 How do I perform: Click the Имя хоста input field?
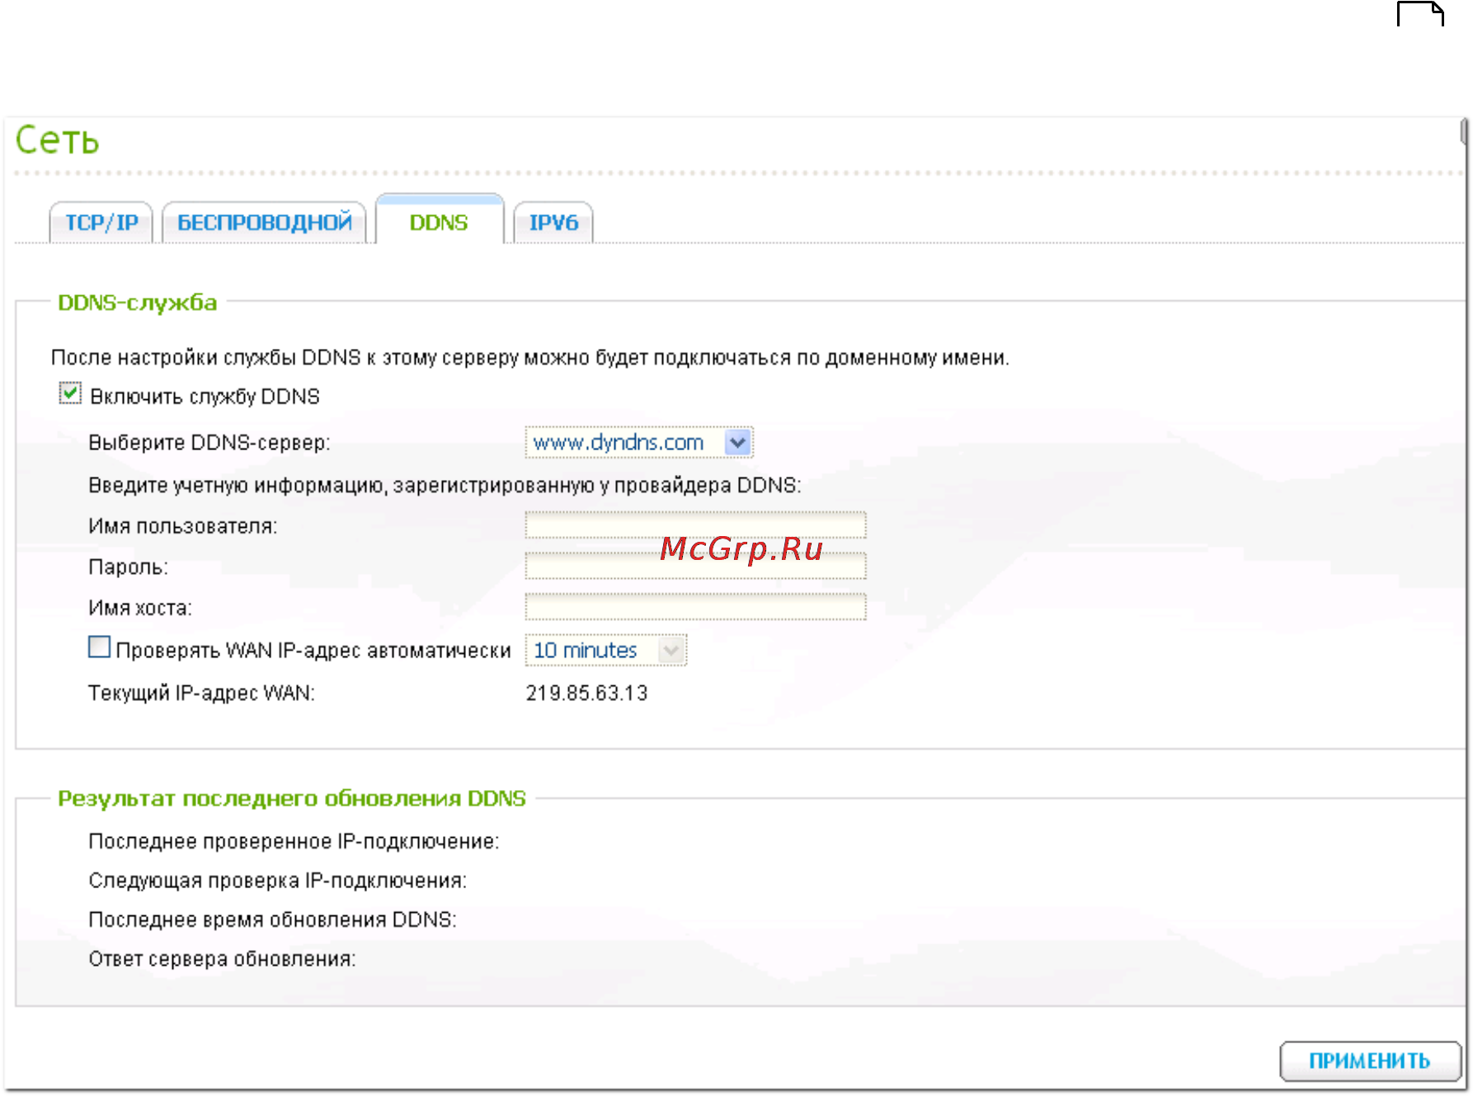[x=695, y=606]
